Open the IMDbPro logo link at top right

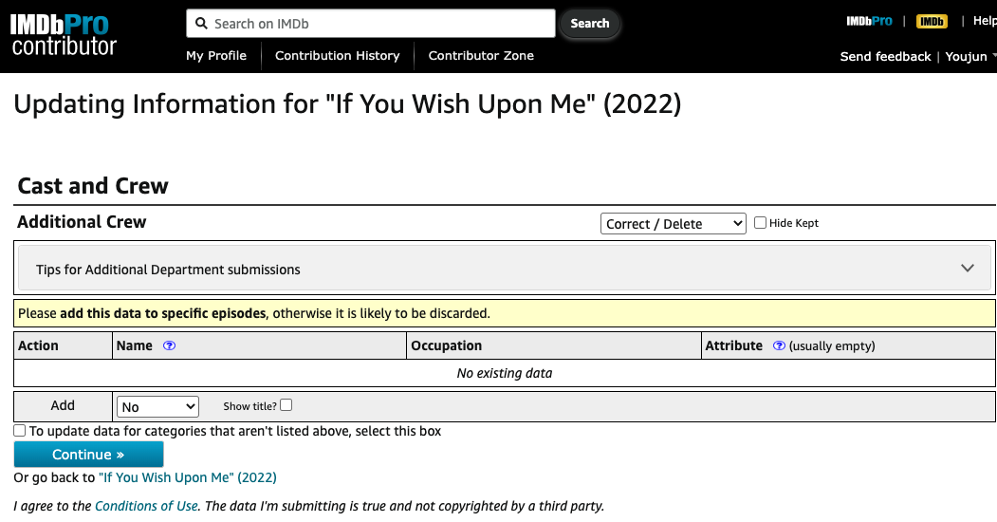(x=869, y=22)
